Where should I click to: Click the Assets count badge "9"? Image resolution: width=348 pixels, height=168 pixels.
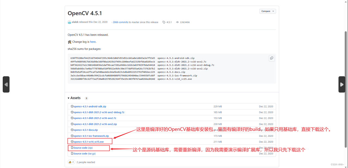point(86,98)
